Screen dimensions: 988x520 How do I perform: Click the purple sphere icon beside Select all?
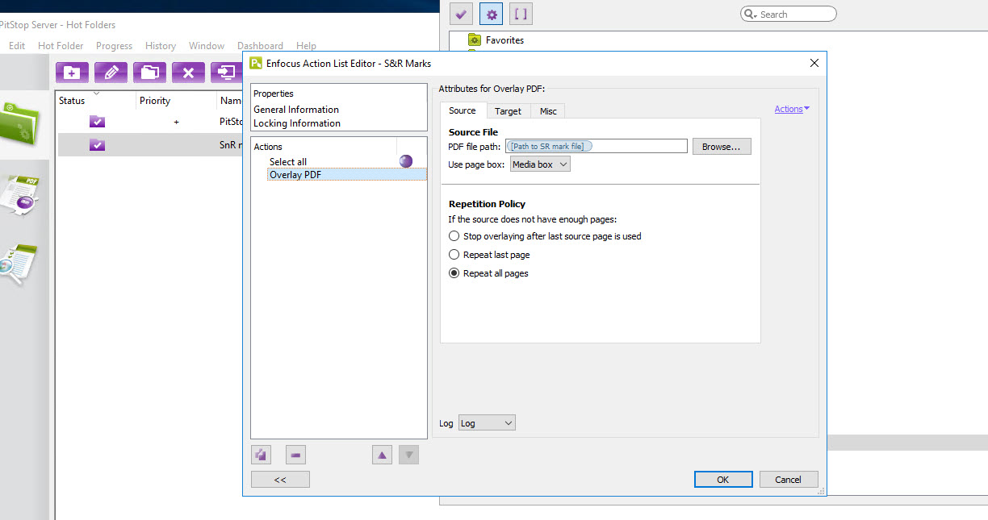tap(406, 161)
